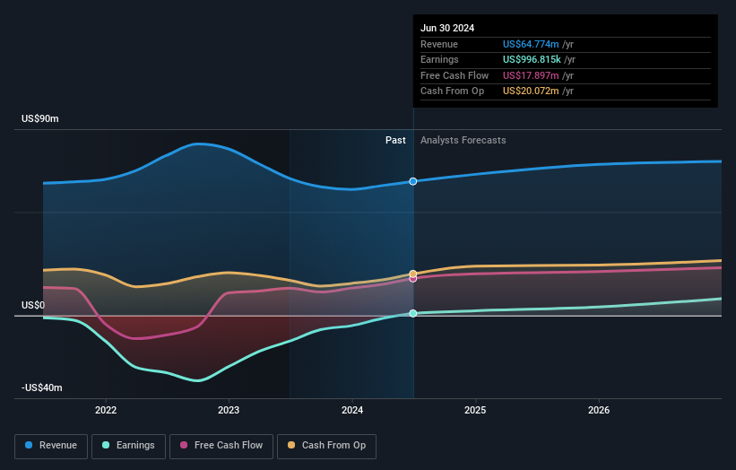Select the Earnings data point marker near zero line

pos(413,313)
